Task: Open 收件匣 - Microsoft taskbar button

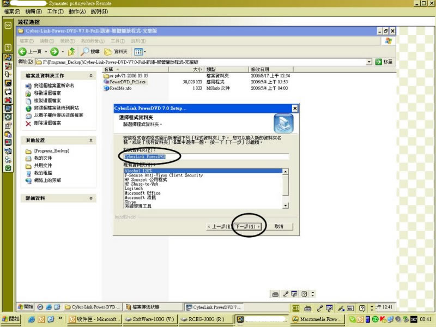Action: tap(94, 319)
